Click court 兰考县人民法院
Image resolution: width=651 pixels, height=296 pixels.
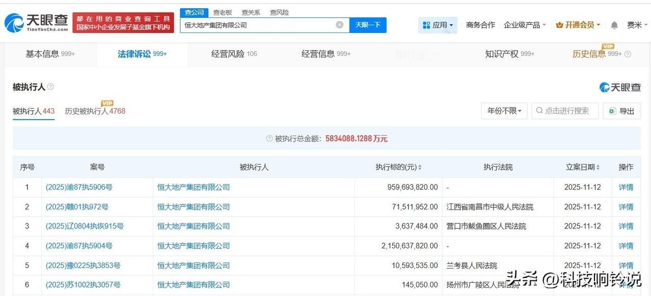pyautogui.click(x=472, y=266)
